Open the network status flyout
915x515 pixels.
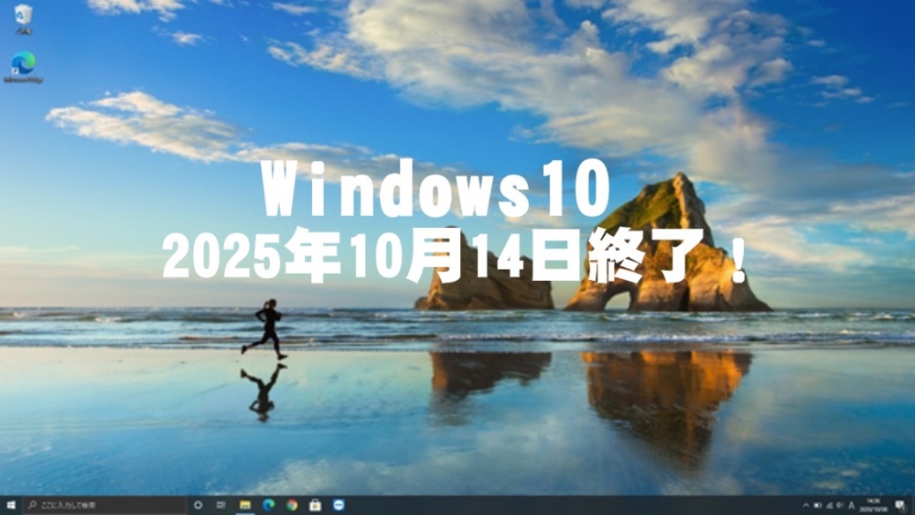pyautogui.click(x=829, y=505)
